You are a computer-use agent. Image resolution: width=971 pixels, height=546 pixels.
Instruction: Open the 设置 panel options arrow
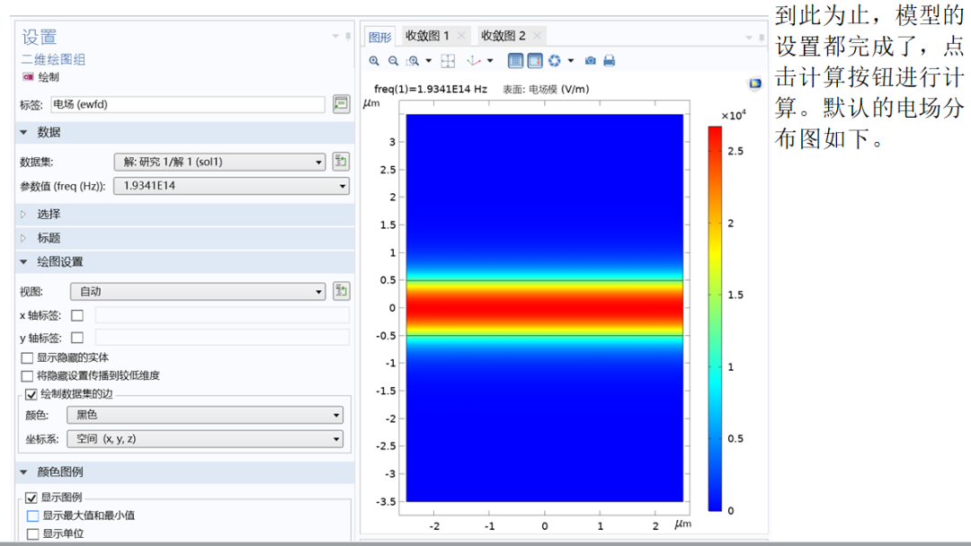[x=335, y=37]
